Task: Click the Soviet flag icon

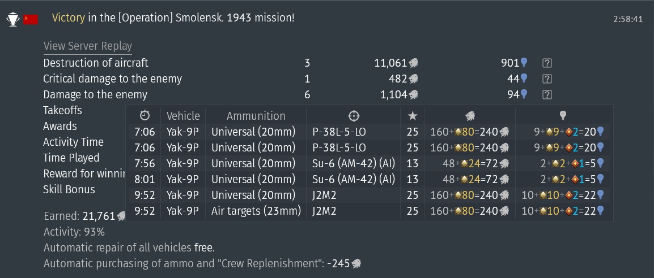Action: pos(31,19)
